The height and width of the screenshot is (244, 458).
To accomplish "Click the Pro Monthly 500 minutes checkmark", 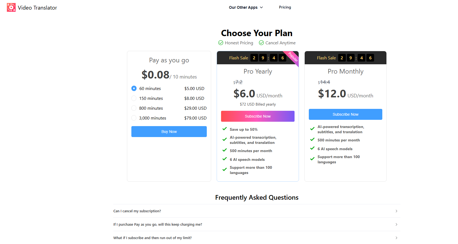I will point(312,140).
